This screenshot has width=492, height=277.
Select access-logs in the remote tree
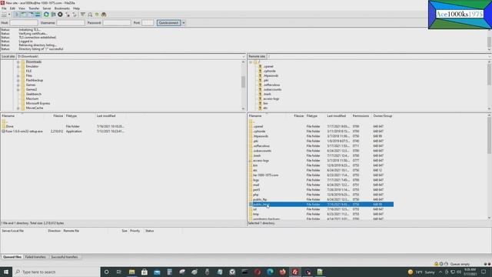(271, 98)
